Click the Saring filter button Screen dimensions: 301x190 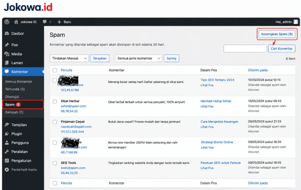point(171,58)
